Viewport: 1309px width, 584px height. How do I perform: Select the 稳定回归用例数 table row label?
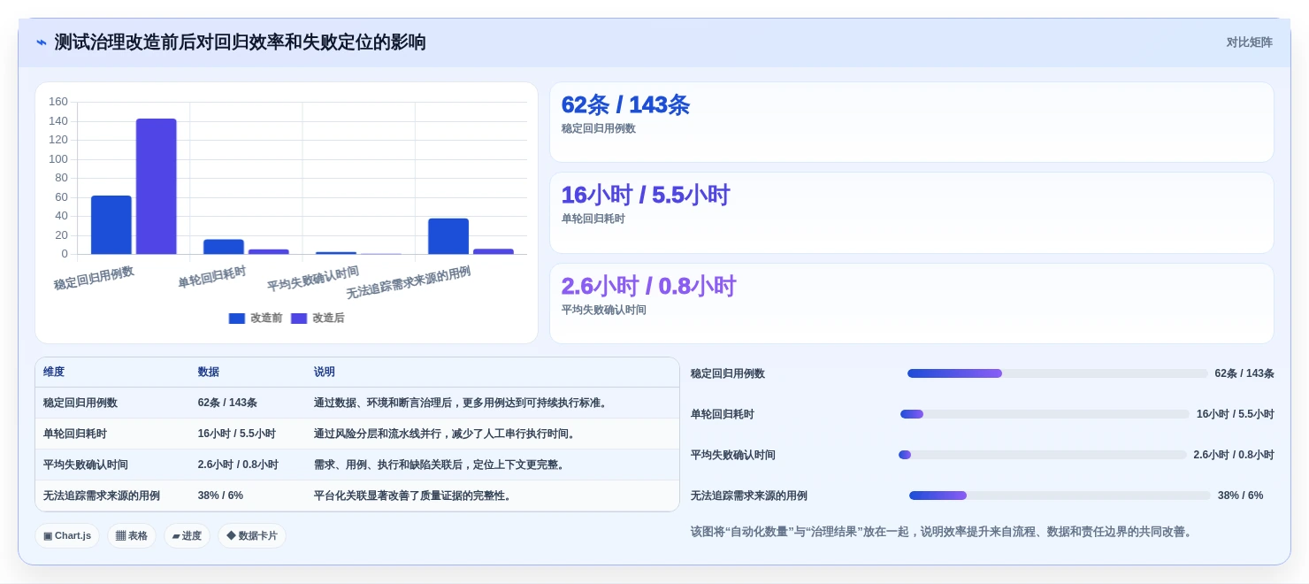[x=80, y=403]
